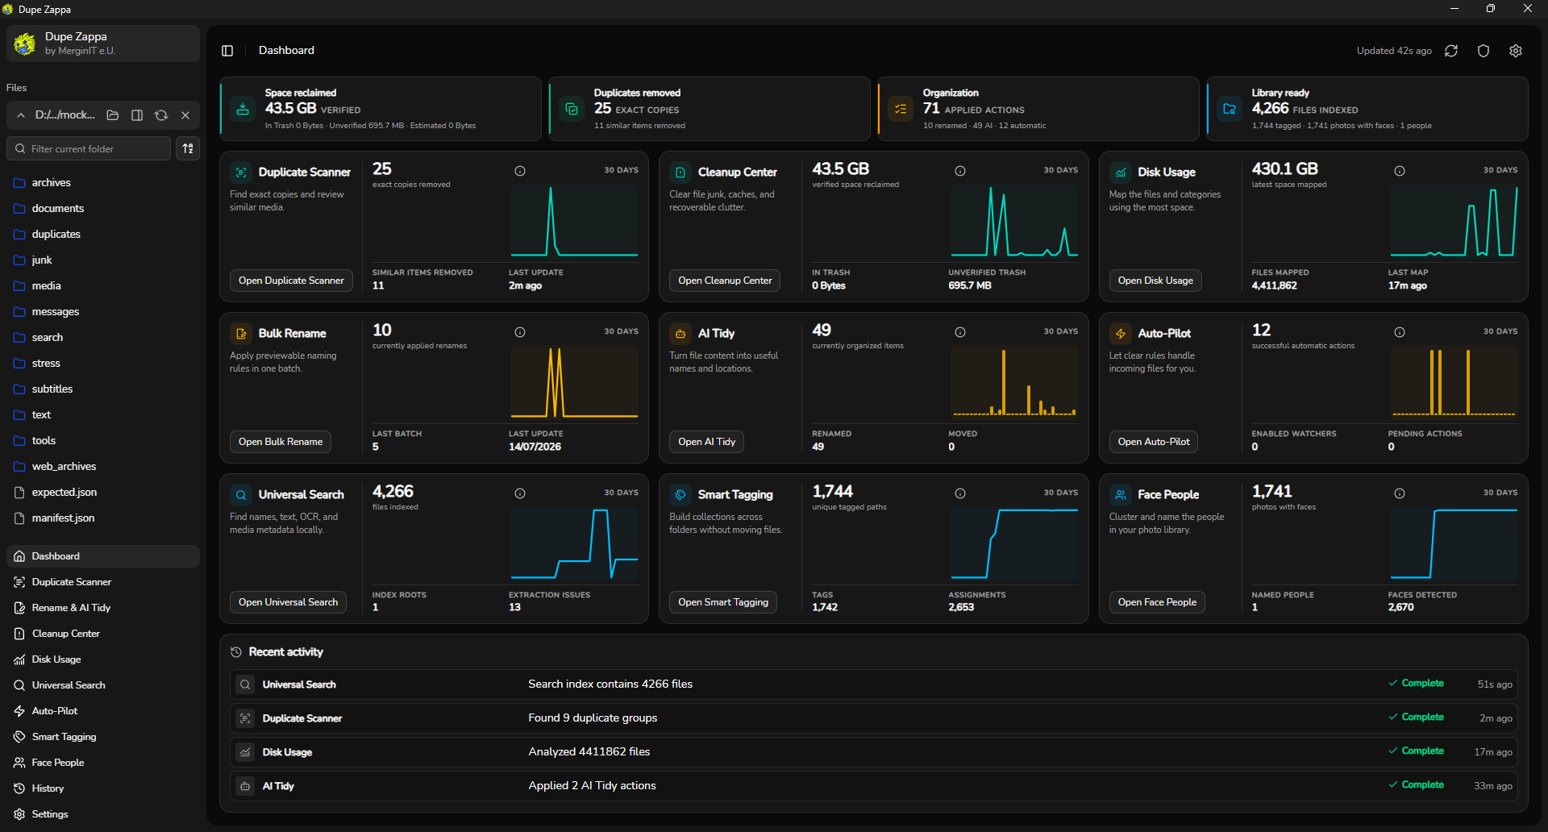Show info for Duplicate Scanner stats
Image resolution: width=1548 pixels, height=832 pixels.
point(520,171)
